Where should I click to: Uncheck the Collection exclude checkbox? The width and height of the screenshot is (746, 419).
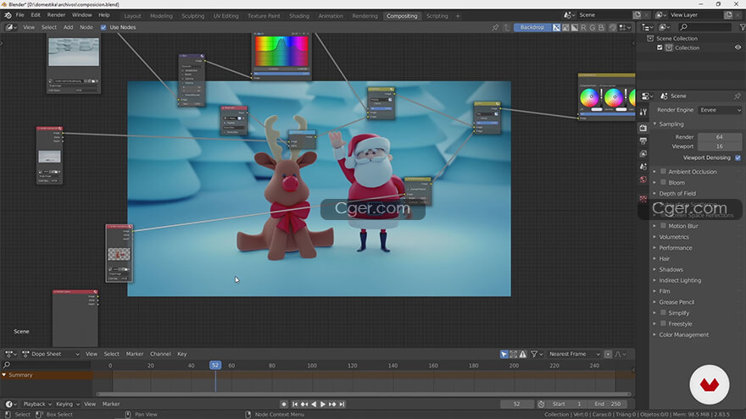(x=660, y=47)
